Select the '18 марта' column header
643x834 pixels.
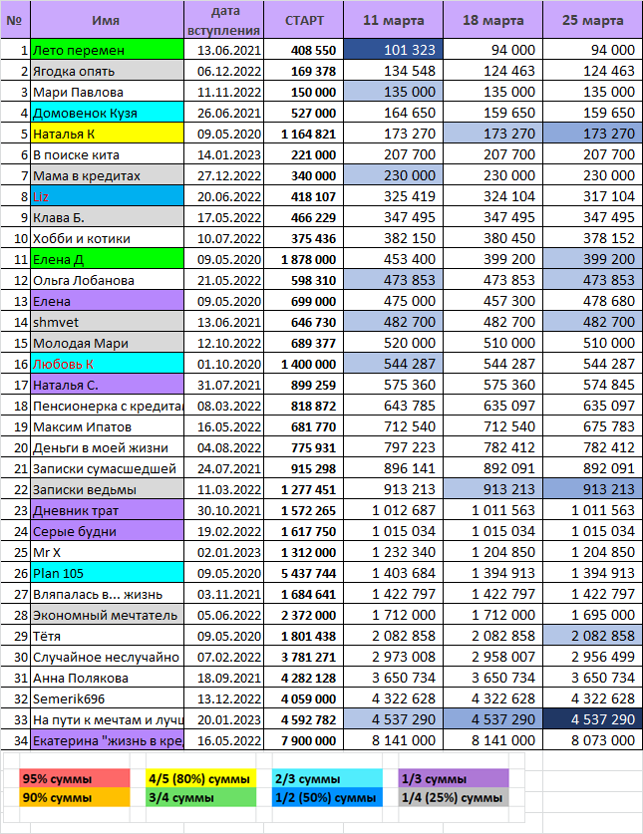pyautogui.click(x=492, y=20)
